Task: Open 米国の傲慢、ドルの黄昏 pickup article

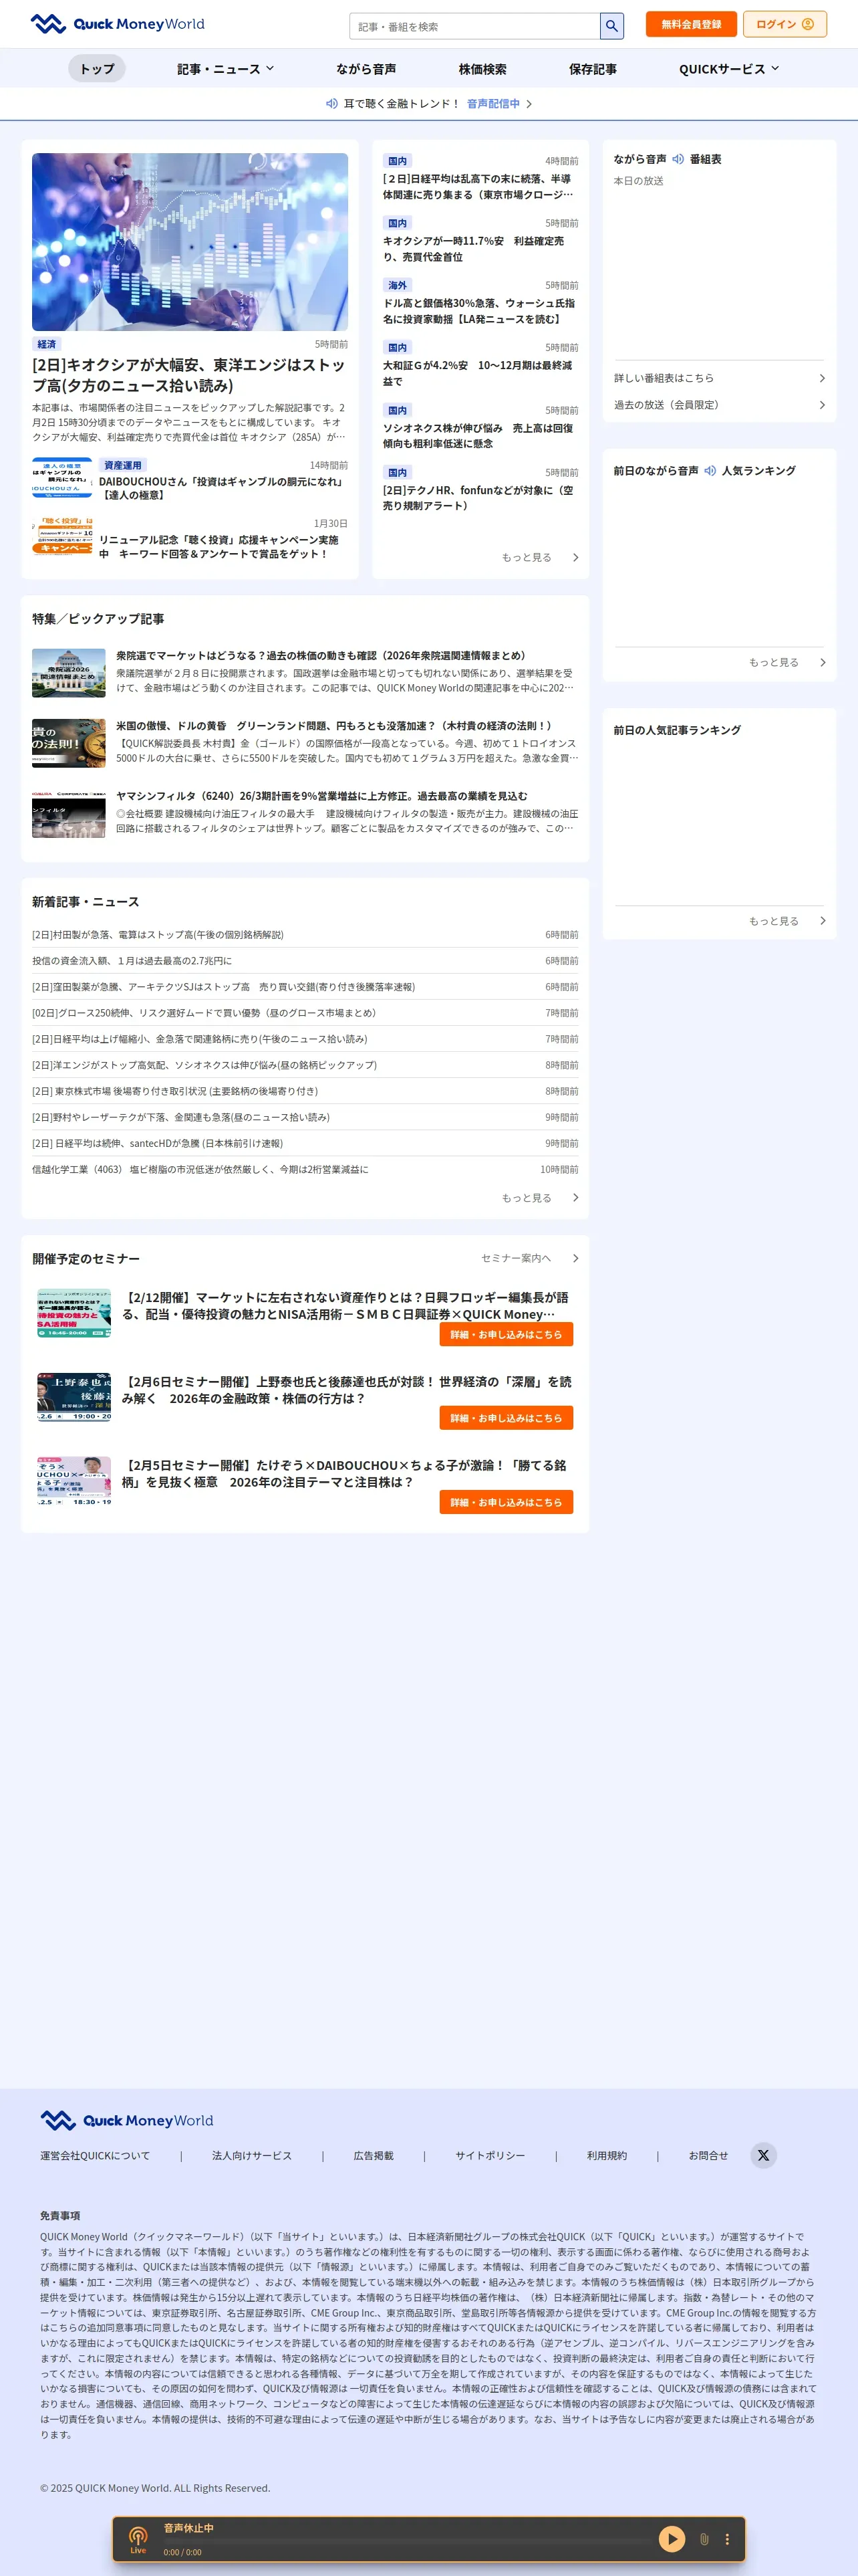Action: click(x=333, y=726)
